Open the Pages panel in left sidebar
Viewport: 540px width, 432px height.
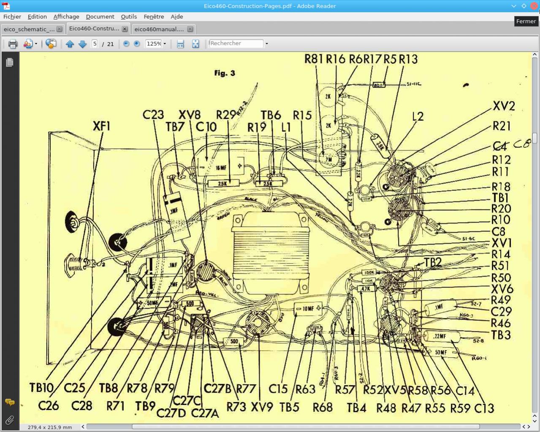[10, 62]
